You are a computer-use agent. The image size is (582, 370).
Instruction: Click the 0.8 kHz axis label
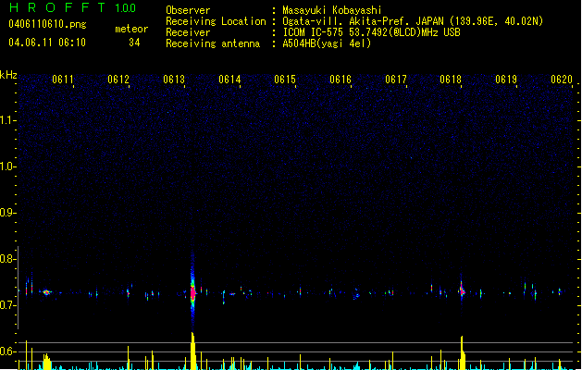(x=7, y=259)
